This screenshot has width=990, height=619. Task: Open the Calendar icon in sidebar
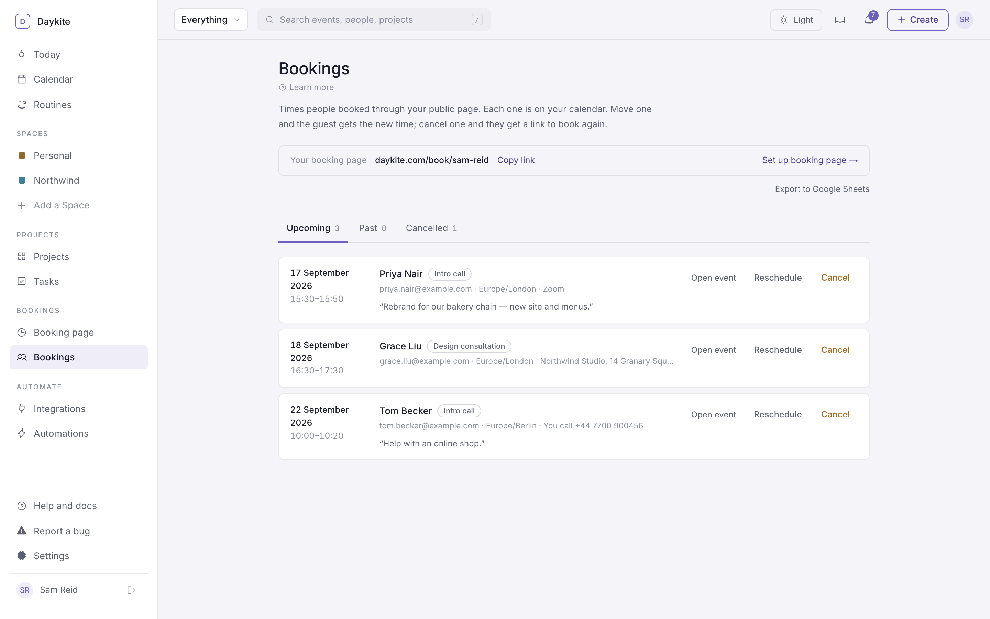(22, 79)
